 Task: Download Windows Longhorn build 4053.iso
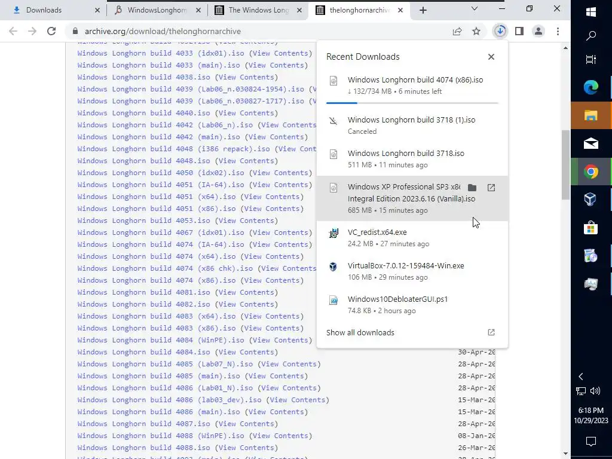(143, 221)
